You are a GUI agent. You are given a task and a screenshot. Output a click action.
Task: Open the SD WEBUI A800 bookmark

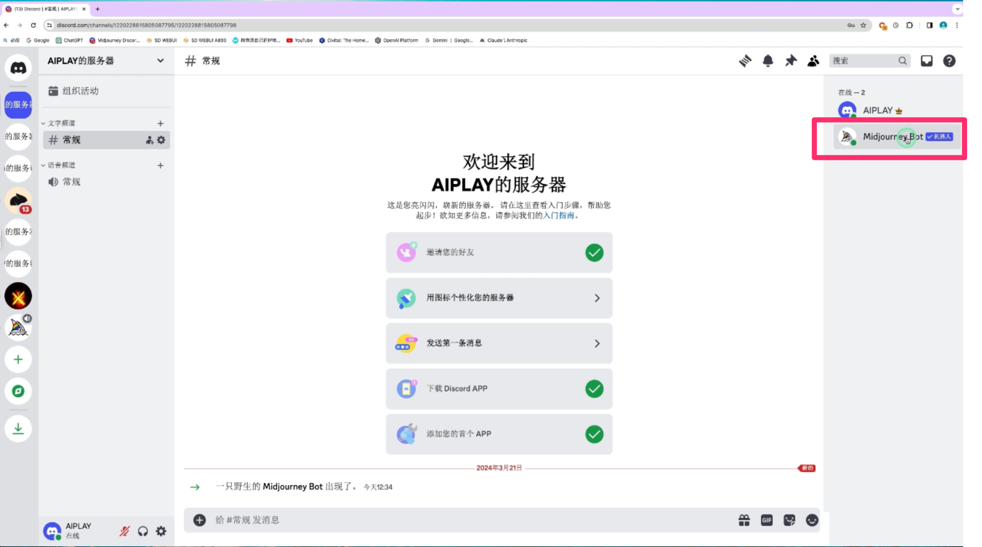(204, 40)
